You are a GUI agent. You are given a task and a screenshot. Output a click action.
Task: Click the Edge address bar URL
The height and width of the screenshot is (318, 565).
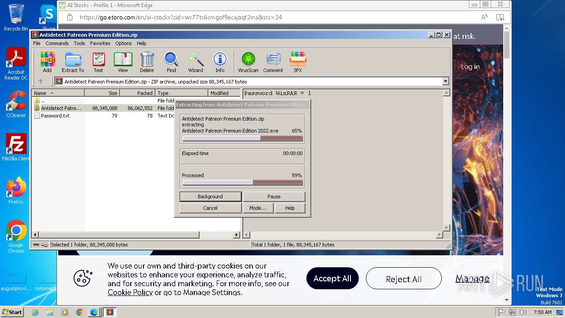(181, 17)
